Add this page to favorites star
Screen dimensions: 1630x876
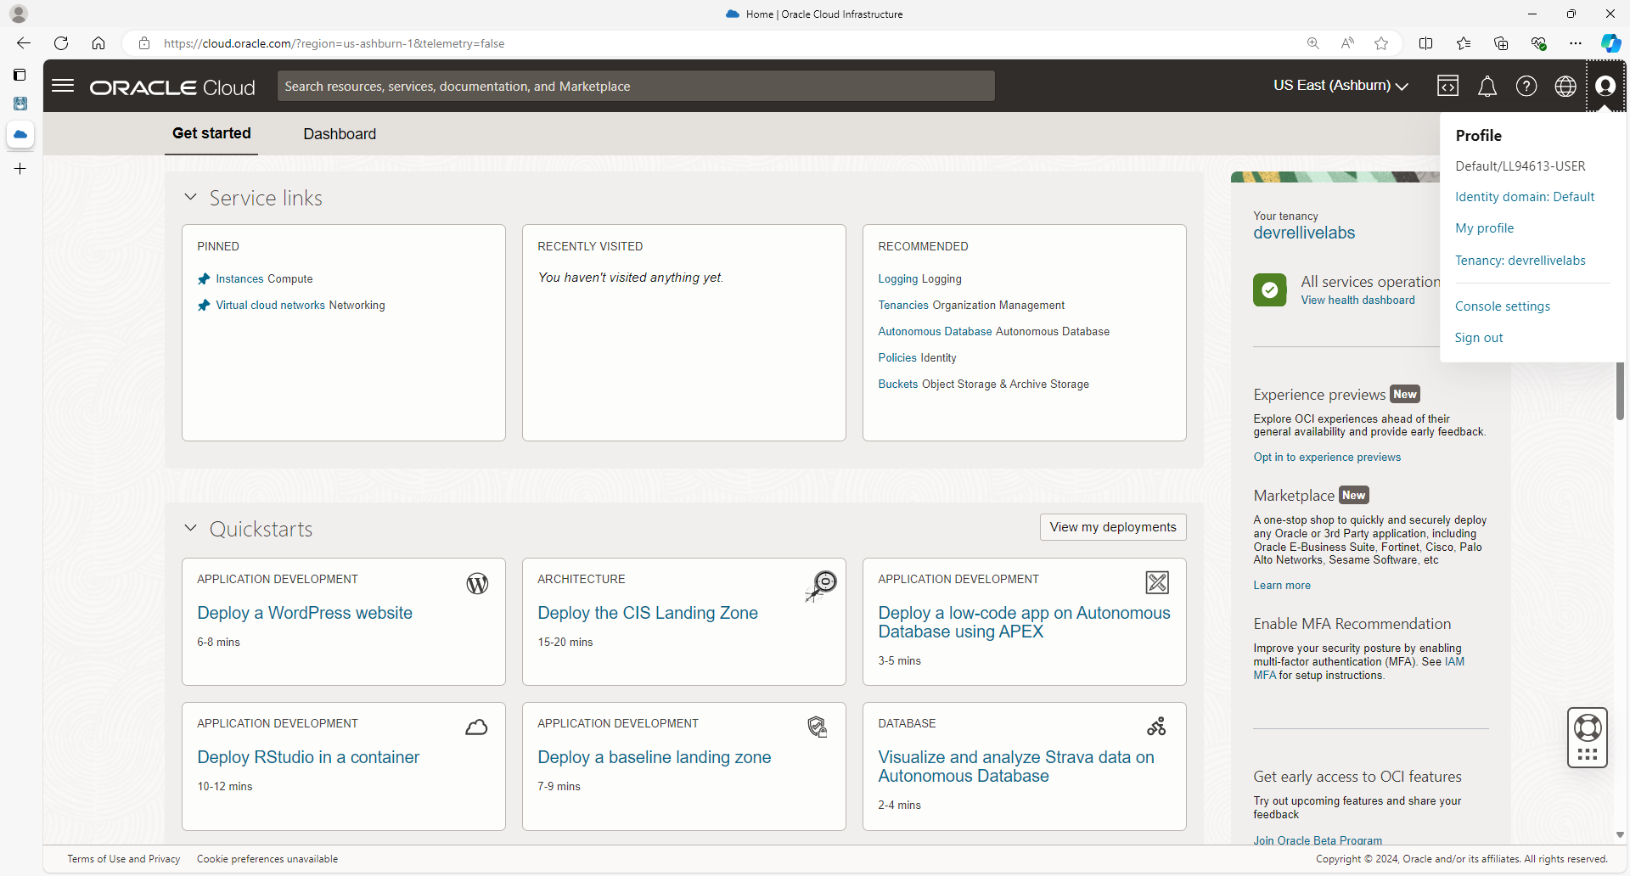coord(1381,43)
